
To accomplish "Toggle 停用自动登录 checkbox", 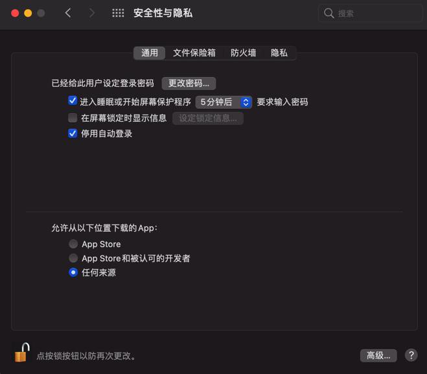I will tap(73, 133).
